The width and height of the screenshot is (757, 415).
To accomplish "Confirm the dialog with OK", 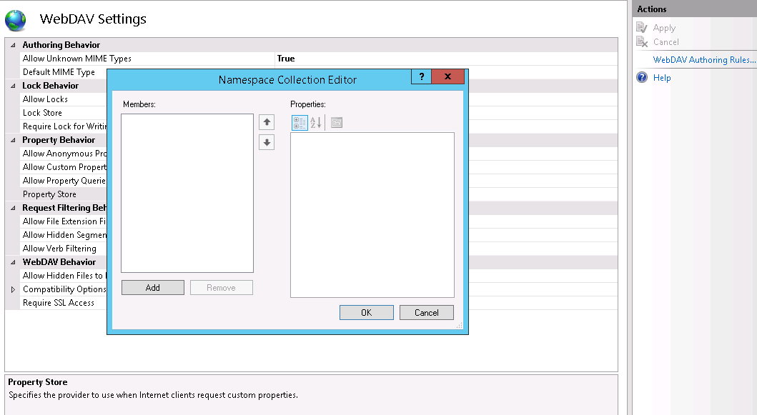I will coord(367,313).
